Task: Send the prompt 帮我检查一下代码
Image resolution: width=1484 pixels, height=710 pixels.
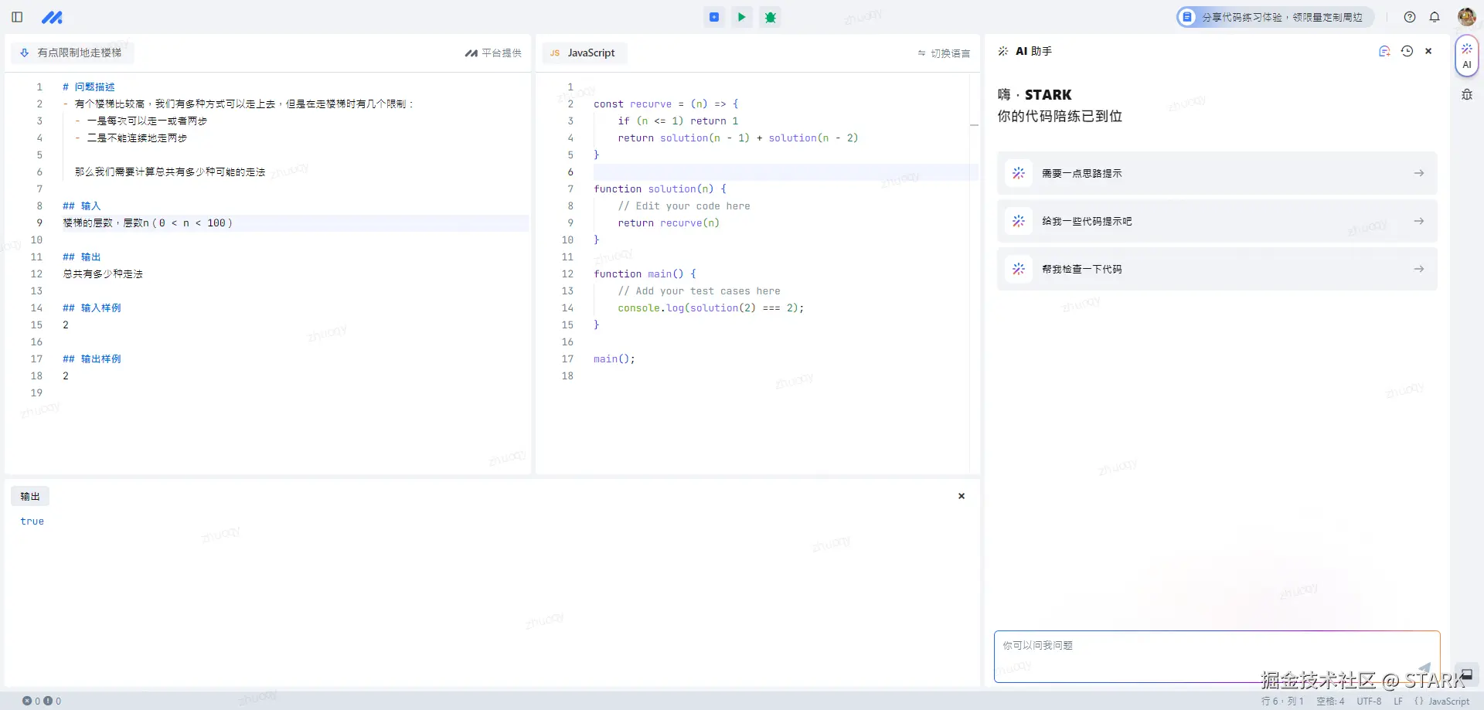Action: [x=1216, y=269]
